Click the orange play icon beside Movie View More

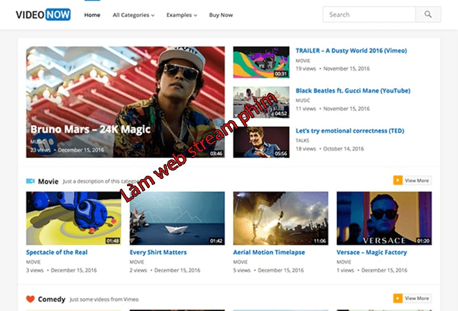click(398, 180)
